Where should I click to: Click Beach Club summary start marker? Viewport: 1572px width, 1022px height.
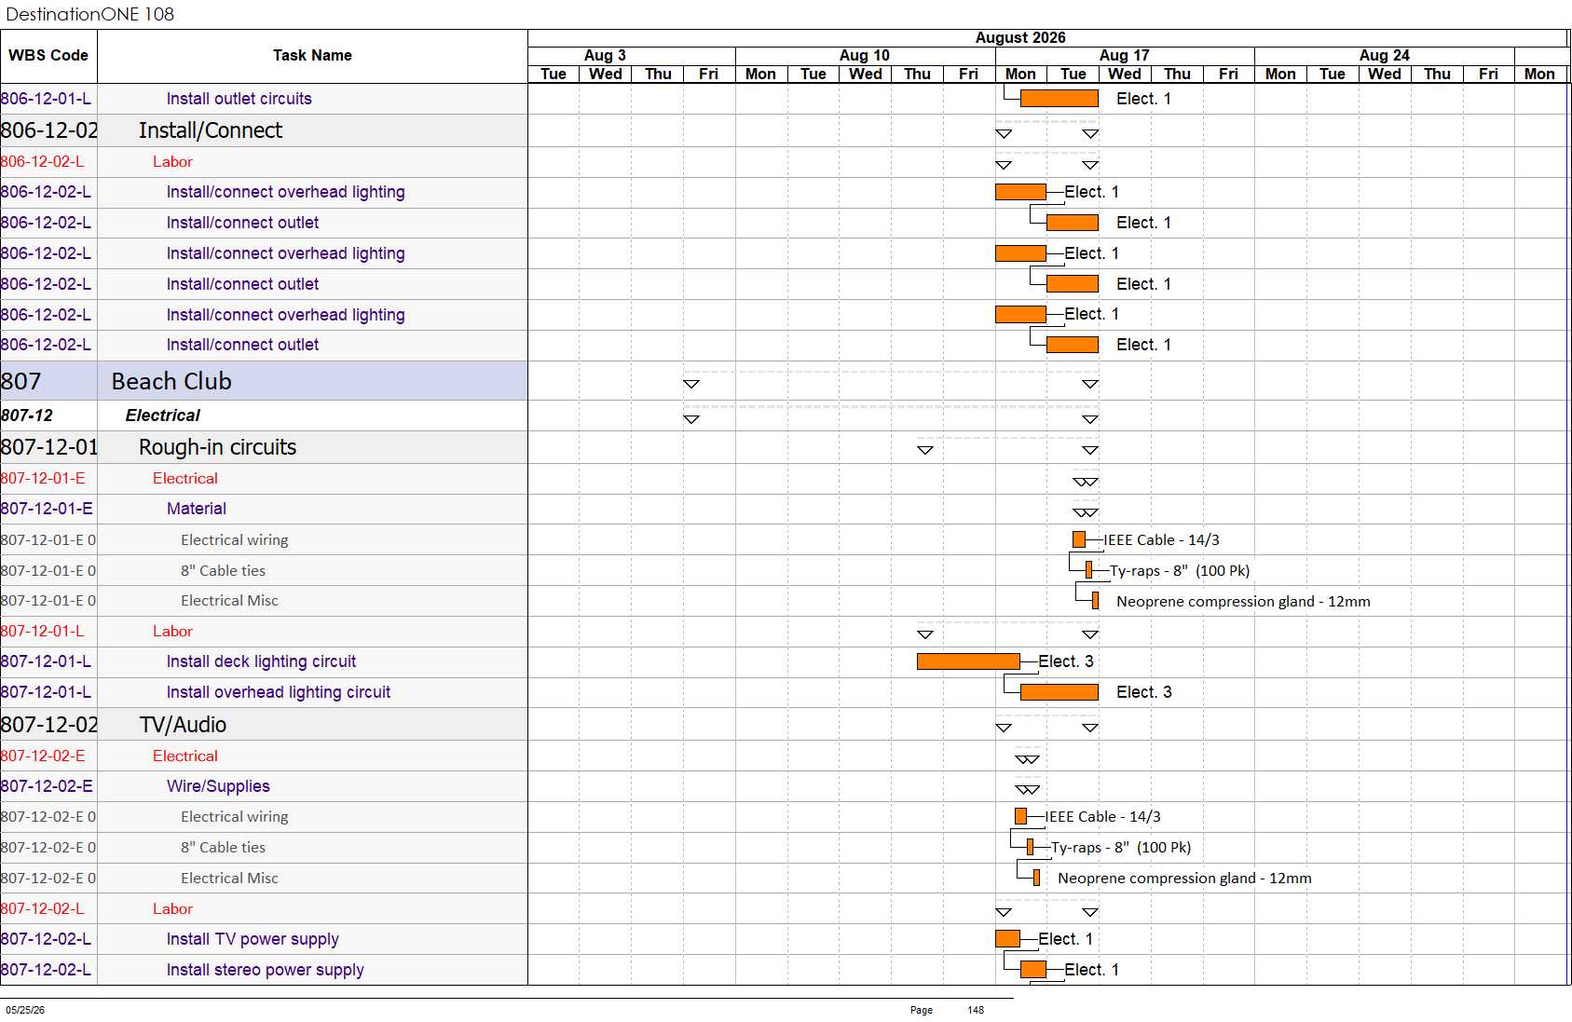click(x=691, y=384)
